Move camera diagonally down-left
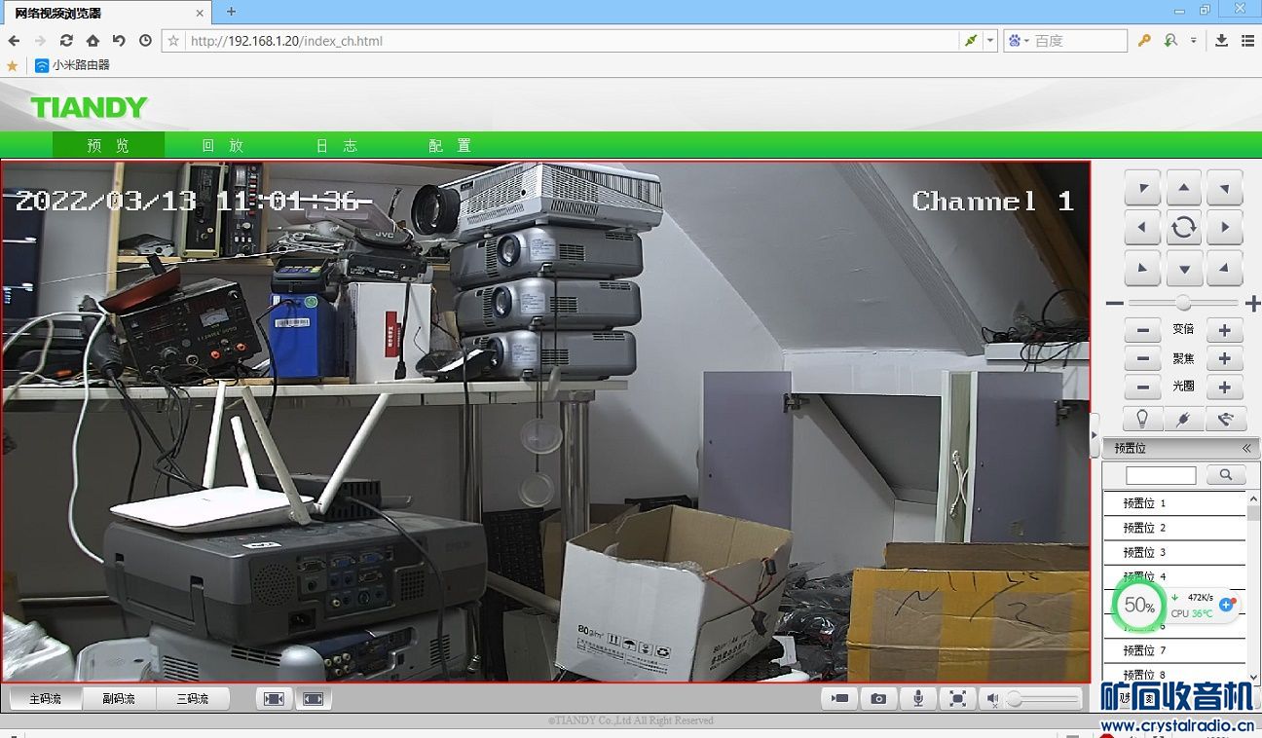The height and width of the screenshot is (738, 1262). [x=1142, y=268]
